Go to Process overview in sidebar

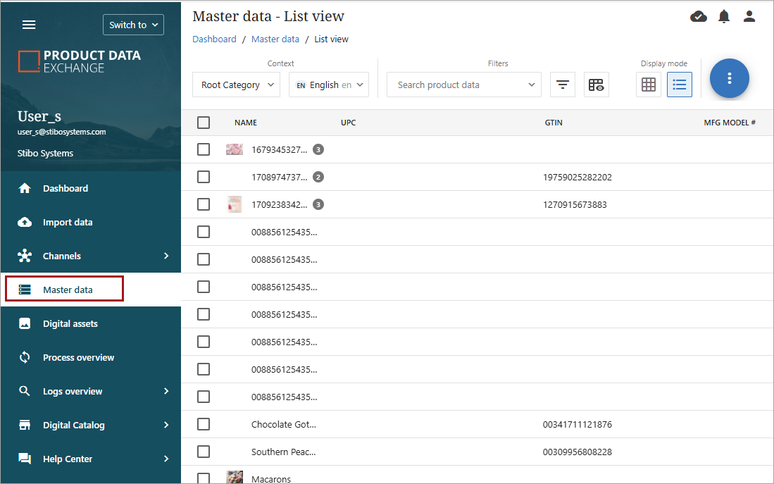click(x=78, y=357)
